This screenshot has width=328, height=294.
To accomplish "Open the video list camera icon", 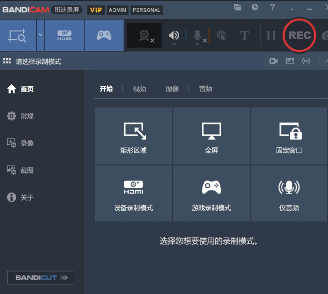I will (x=273, y=61).
